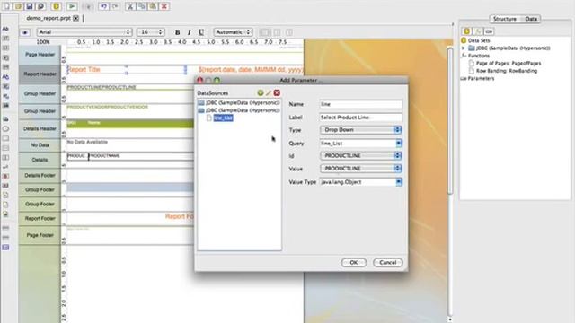Switch to the Data tab
The height and width of the screenshot is (323, 575).
(531, 19)
